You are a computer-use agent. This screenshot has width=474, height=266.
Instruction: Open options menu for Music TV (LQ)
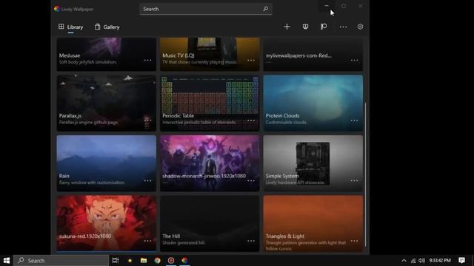tap(251, 61)
